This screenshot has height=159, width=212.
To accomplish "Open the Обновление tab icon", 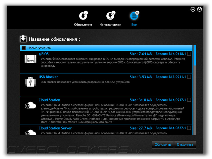I will (83, 16).
